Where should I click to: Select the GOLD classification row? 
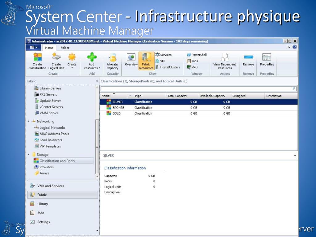click(x=199, y=113)
